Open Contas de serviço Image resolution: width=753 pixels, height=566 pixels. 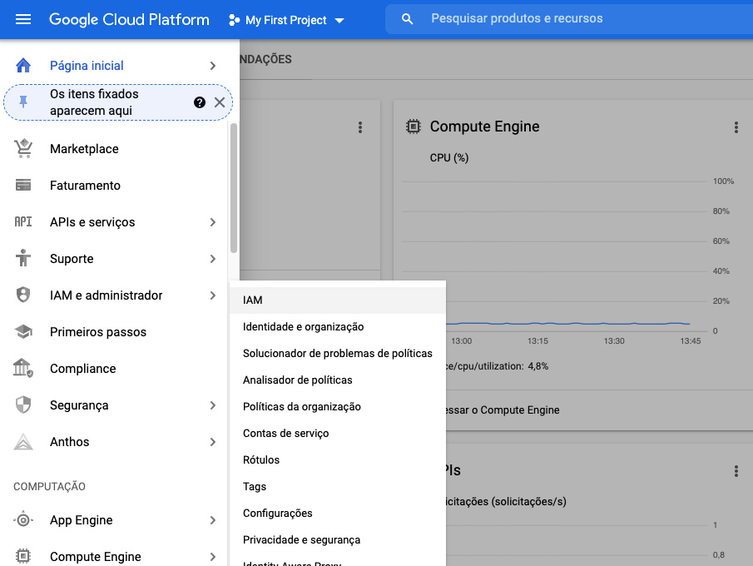point(338,434)
